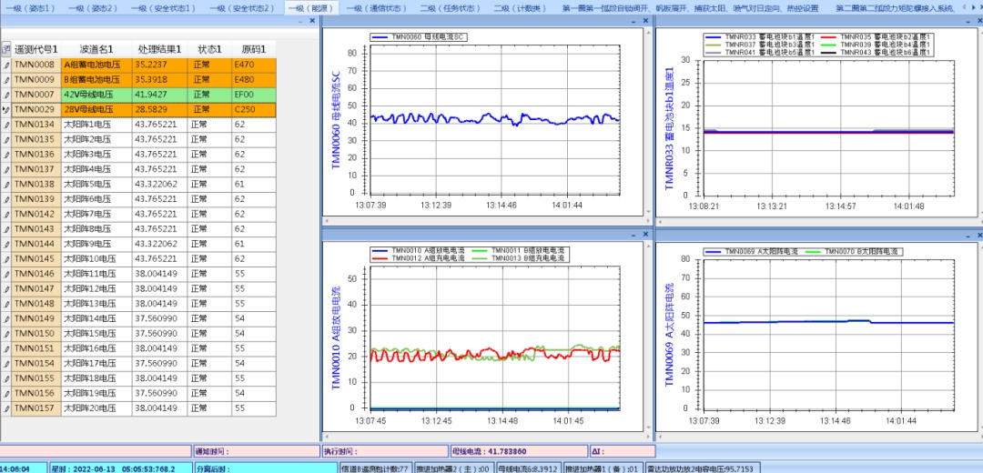Select the 42V母线电压 cell
The height and width of the screenshot is (473, 983).
(x=96, y=95)
